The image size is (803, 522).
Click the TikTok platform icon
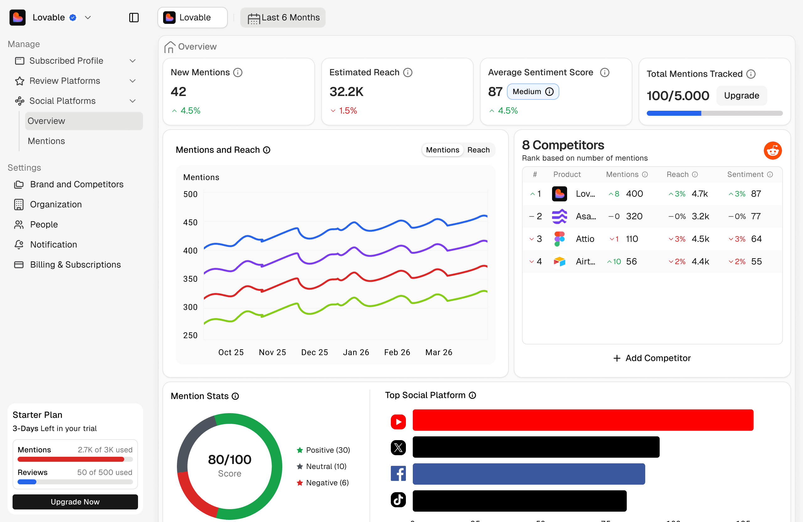398,500
